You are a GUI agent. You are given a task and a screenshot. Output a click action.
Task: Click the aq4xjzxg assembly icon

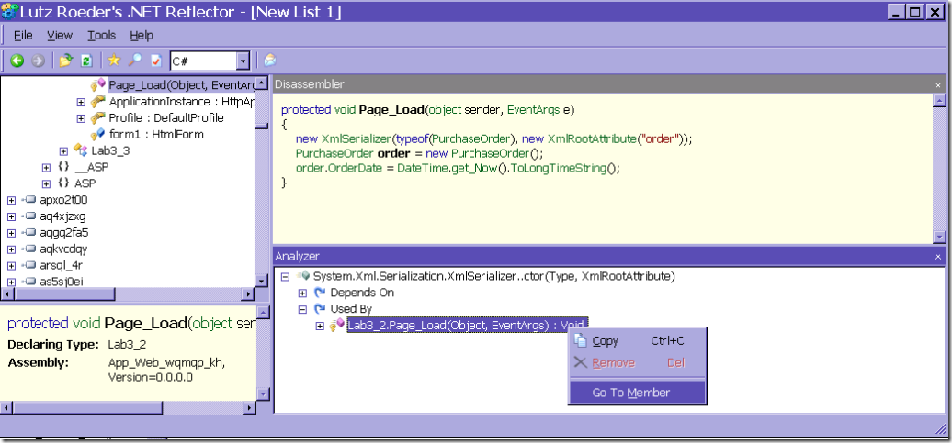pyautogui.click(x=29, y=216)
